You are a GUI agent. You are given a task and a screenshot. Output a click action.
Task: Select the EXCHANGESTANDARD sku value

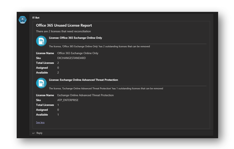tap(71, 58)
